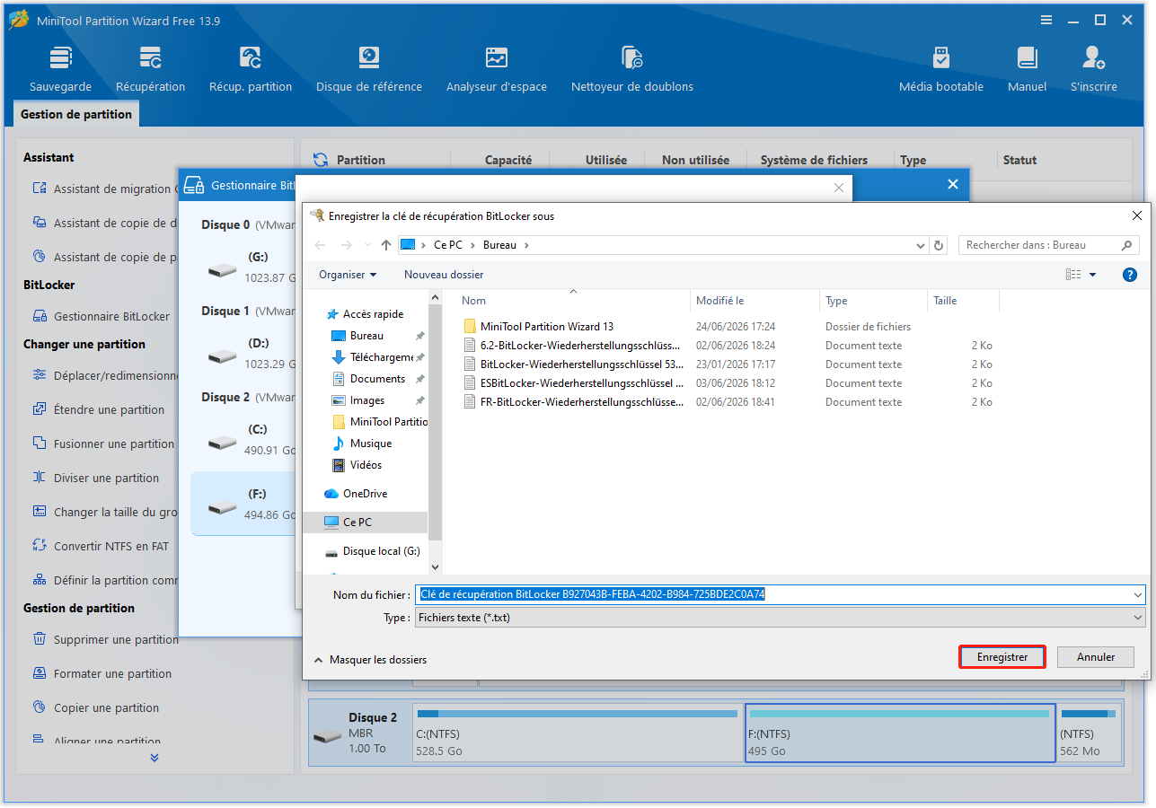Choose Diviser une partition
1156x808 pixels.
coord(95,478)
